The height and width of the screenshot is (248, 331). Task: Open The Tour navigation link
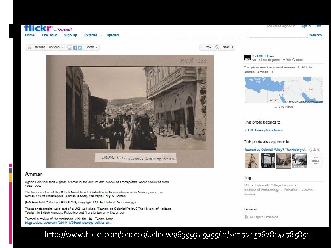click(49, 35)
